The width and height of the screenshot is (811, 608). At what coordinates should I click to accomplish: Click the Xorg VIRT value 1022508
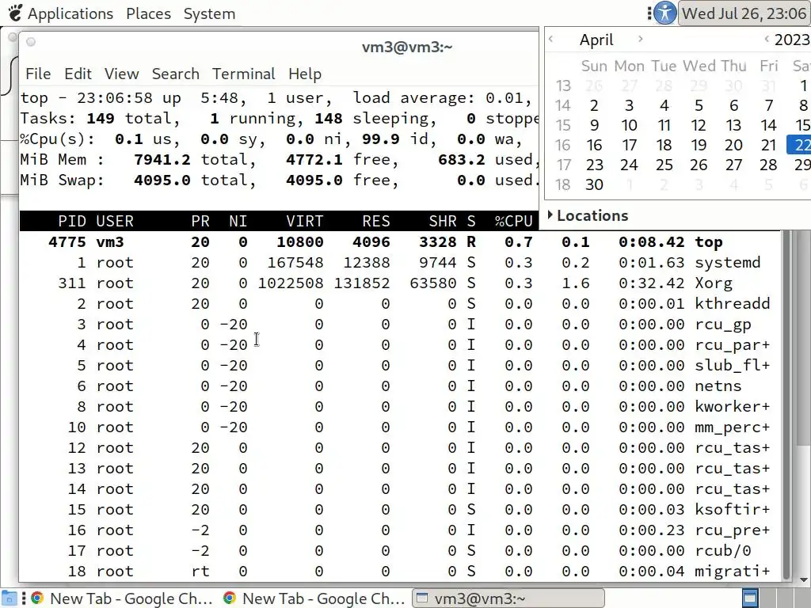pos(291,283)
